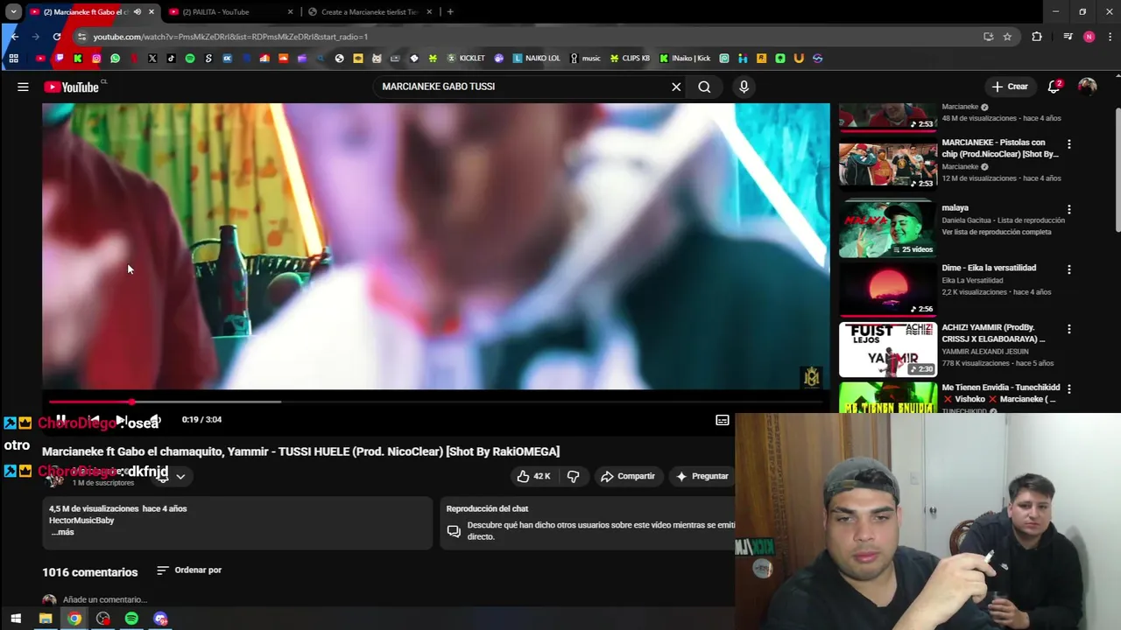
Task: Open the KICKLET bookmark
Action: click(466, 59)
